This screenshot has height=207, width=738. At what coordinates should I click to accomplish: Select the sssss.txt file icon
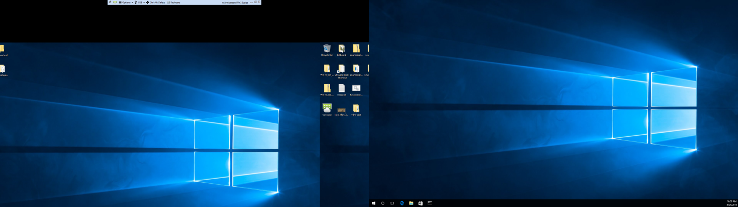coord(341,90)
